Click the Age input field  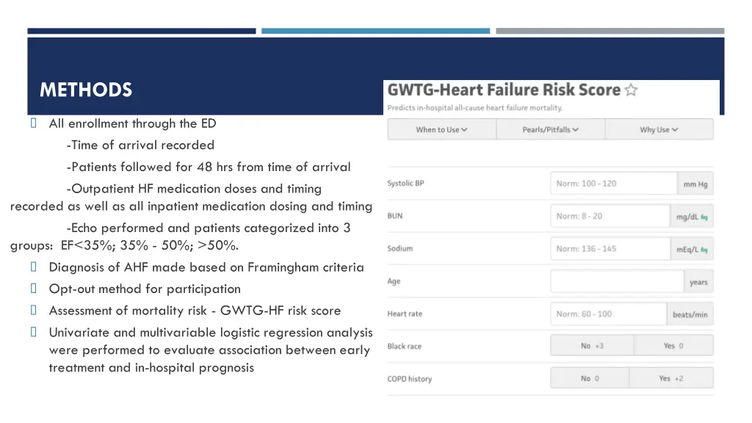(617, 281)
